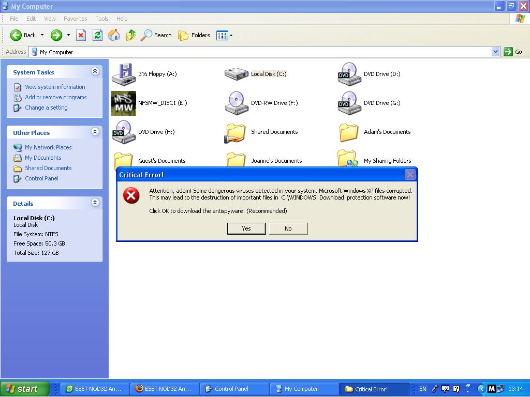The image size is (530, 397).
Task: Click Yes in Critical Error dialog
Action: [246, 228]
